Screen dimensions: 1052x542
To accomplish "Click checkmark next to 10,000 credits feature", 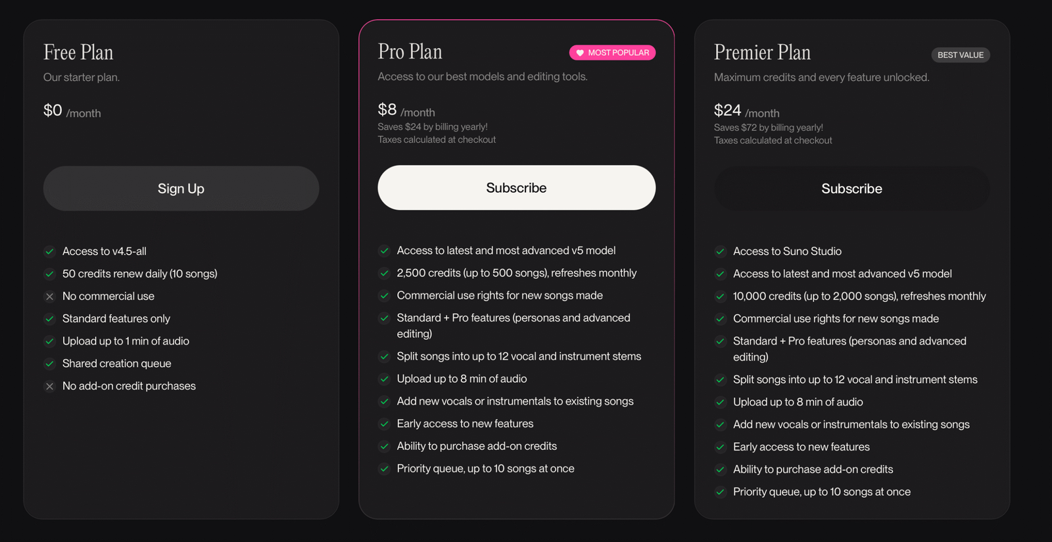I will click(720, 296).
